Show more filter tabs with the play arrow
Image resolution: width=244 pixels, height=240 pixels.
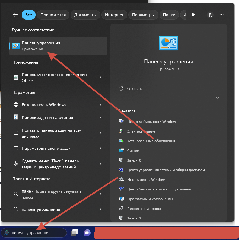pyautogui.click(x=193, y=15)
